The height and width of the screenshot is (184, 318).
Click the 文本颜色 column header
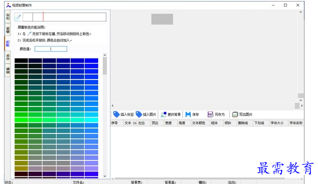[198, 123]
